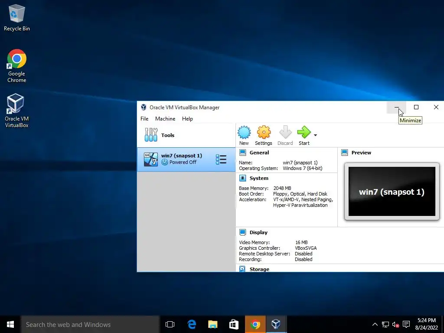444x333 pixels.
Task: Click the network tray icon
Action: coord(385,324)
